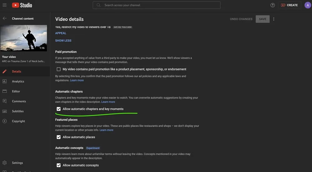Click the Set by YouTube badge
Viewport: 312px width, 172px height.
[123, 27]
